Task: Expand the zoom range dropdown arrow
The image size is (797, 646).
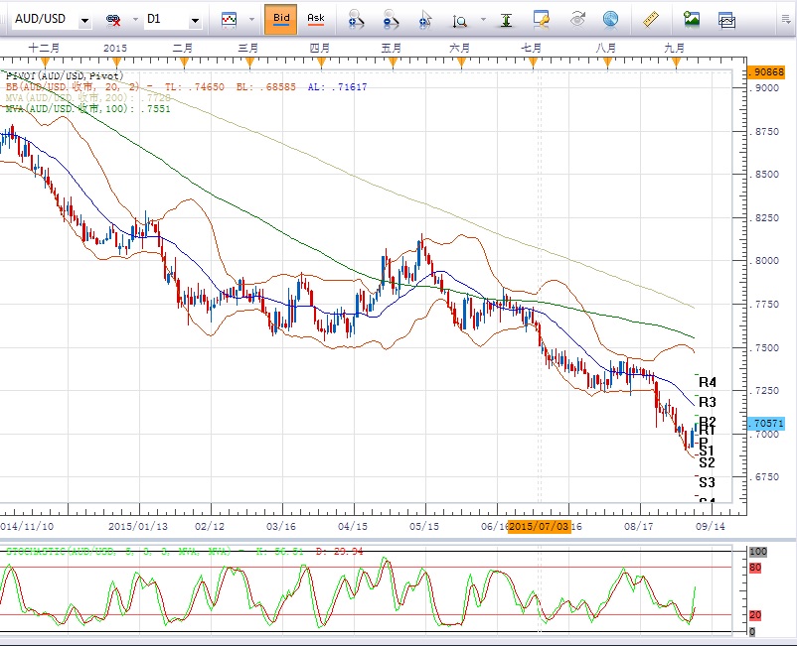Action: pos(483,20)
